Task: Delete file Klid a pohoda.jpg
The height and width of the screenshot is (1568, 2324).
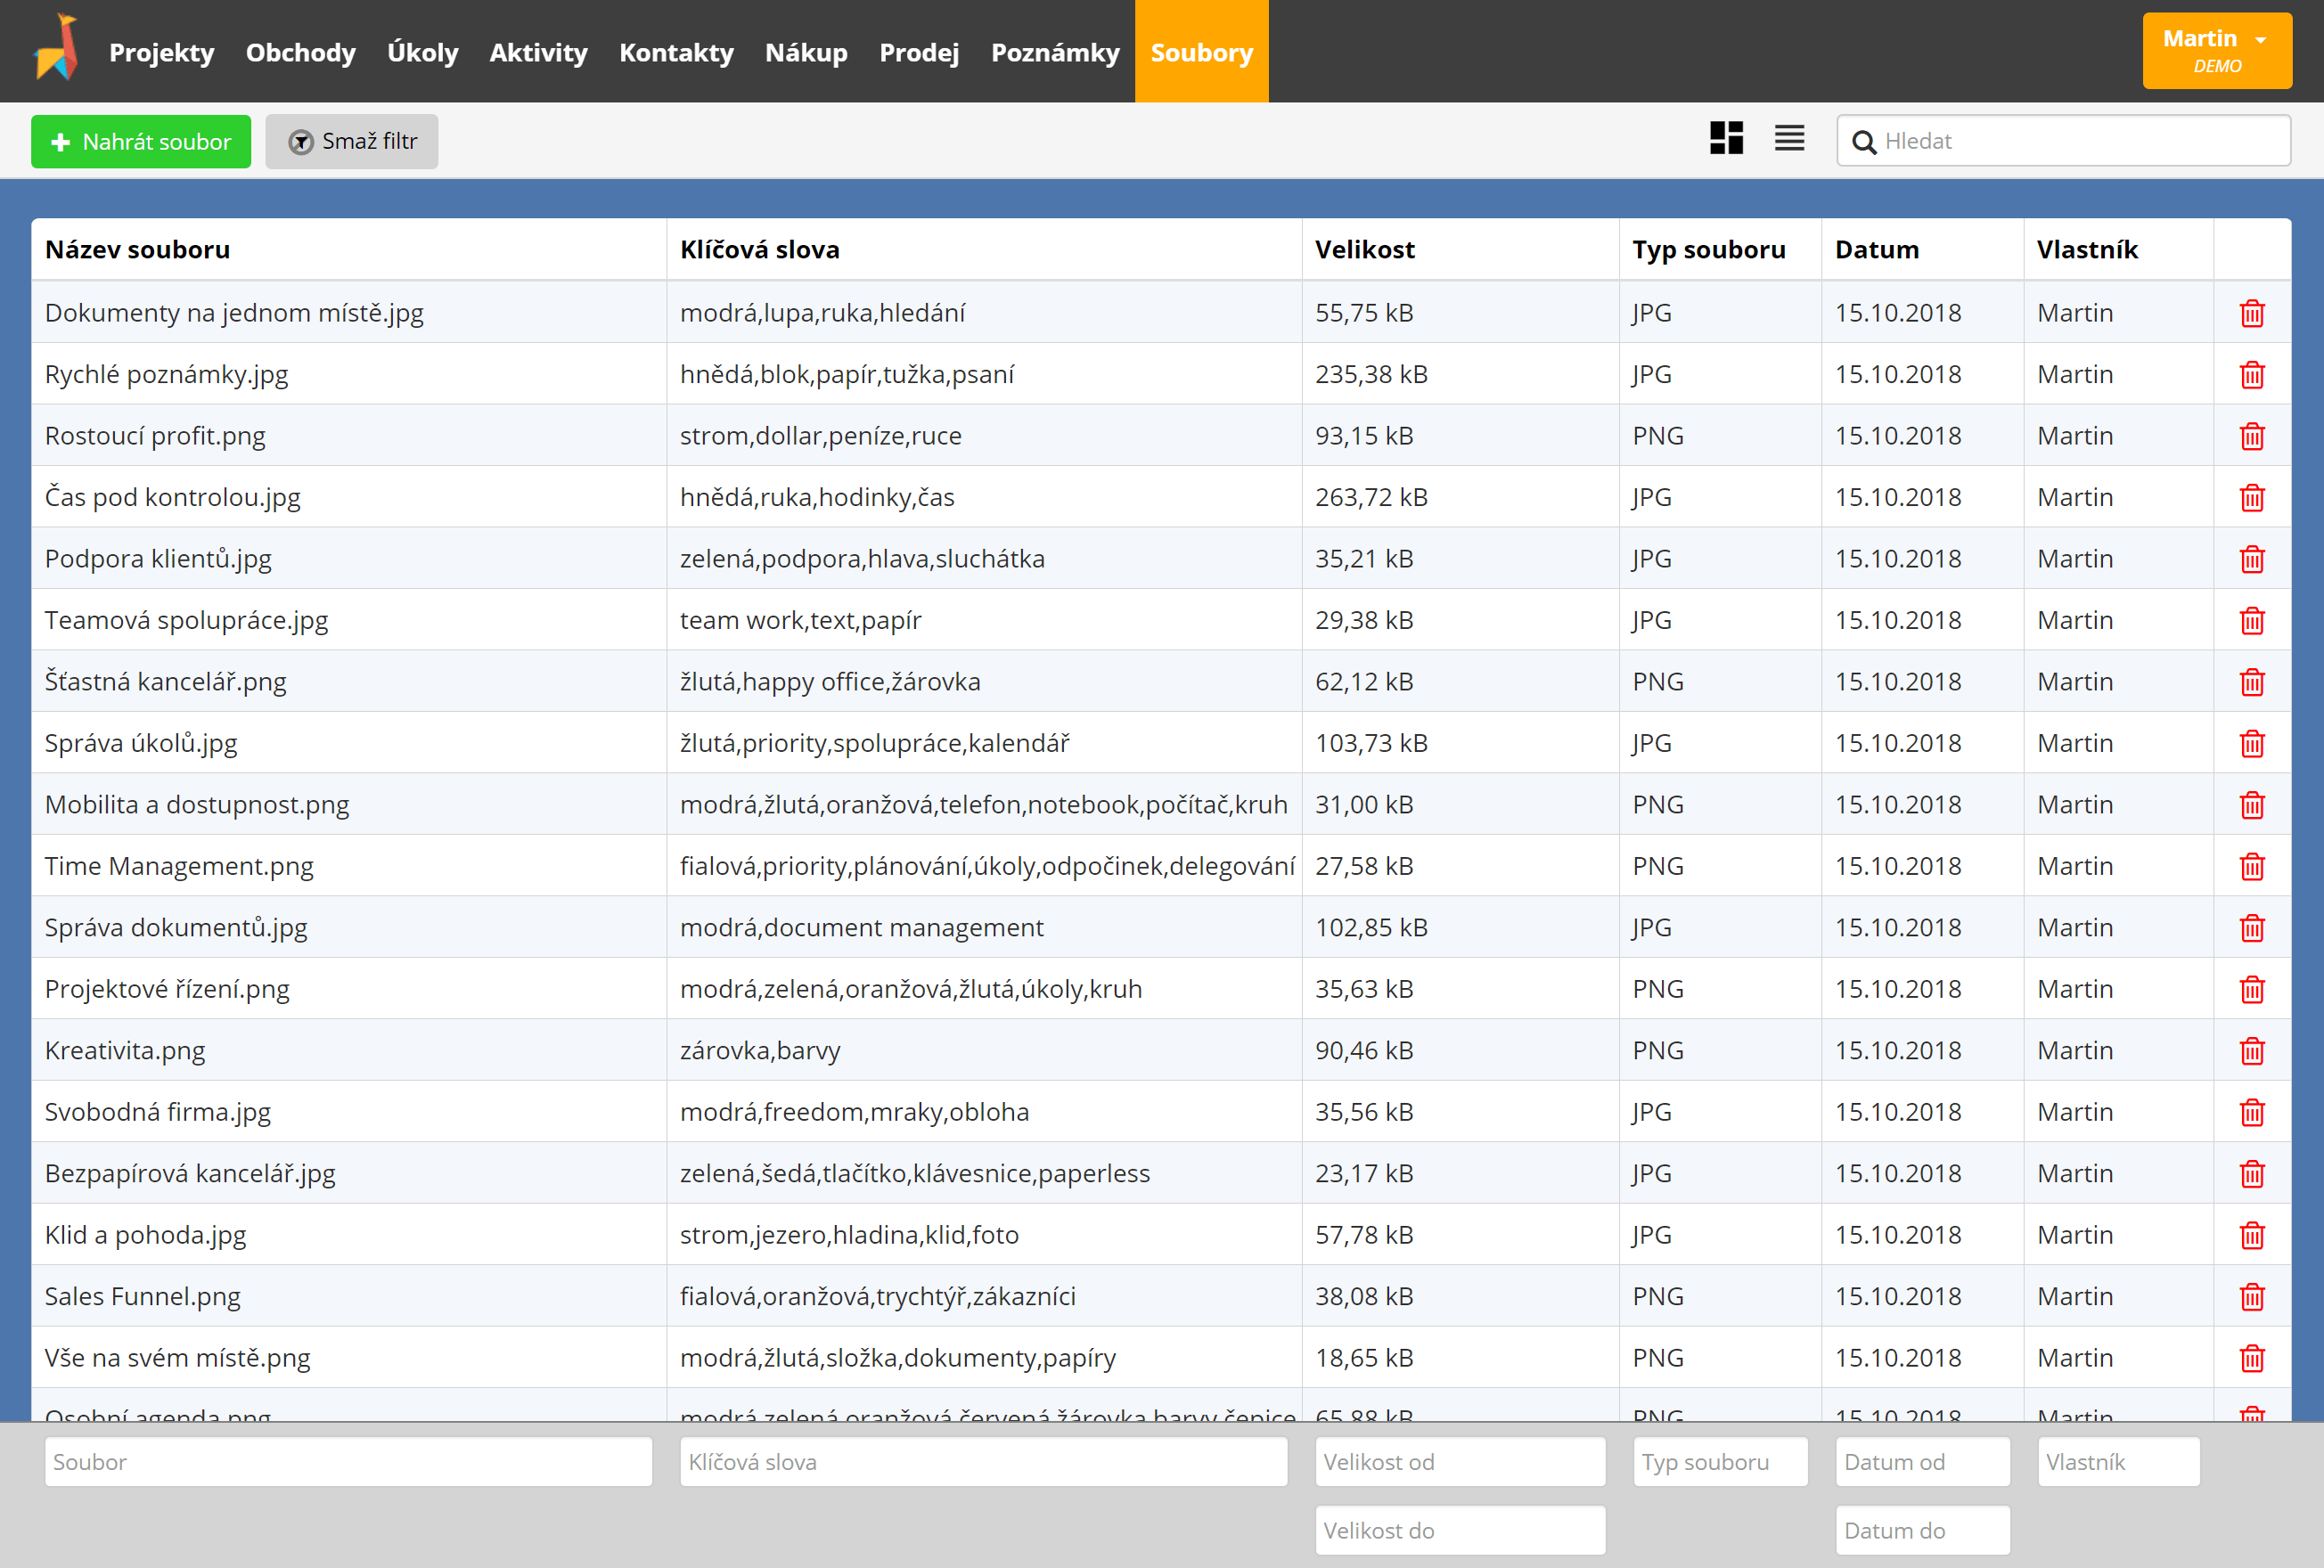Action: click(2251, 1236)
